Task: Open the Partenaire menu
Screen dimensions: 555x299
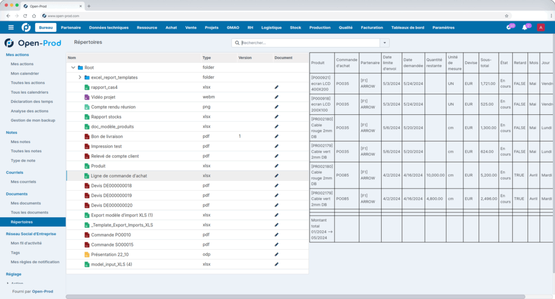Action: pos(71,28)
